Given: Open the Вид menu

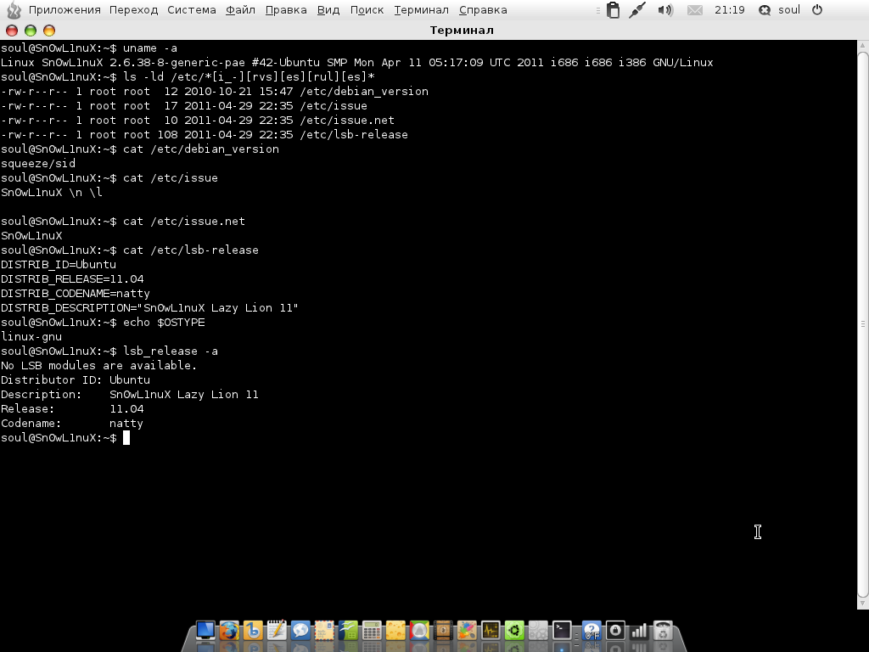Looking at the screenshot, I should [x=328, y=10].
